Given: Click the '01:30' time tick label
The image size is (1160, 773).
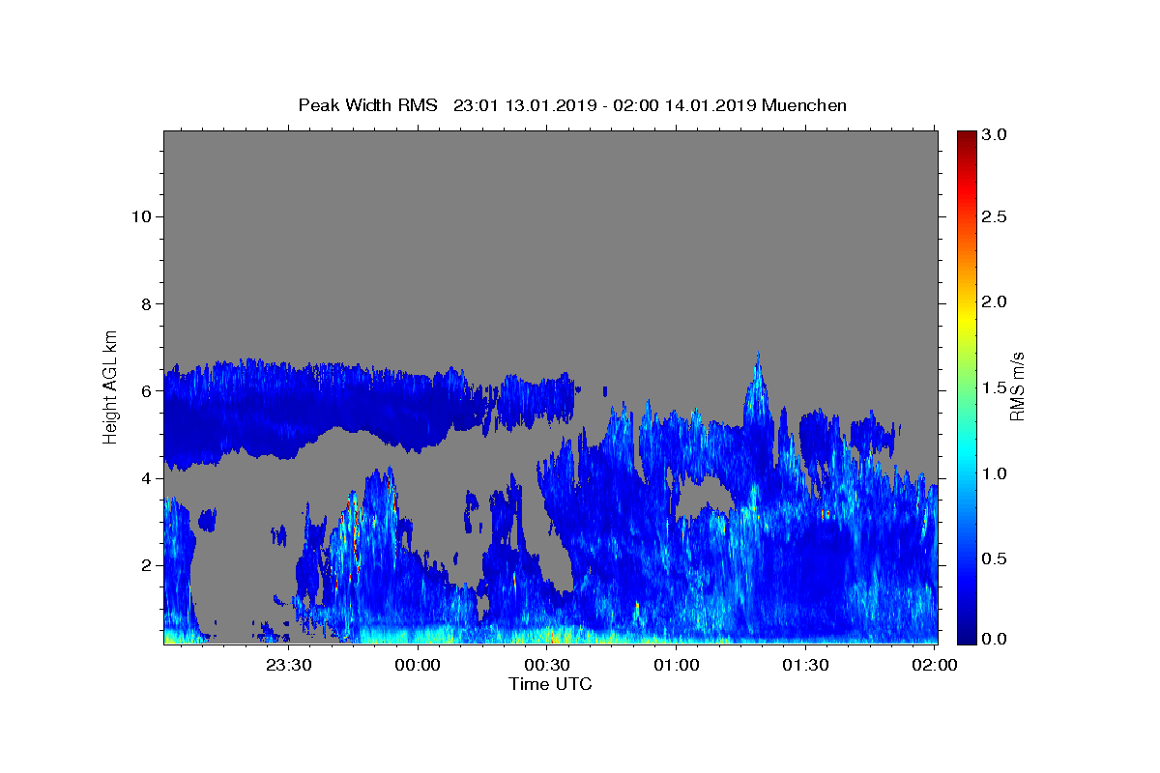Looking at the screenshot, I should [805, 666].
